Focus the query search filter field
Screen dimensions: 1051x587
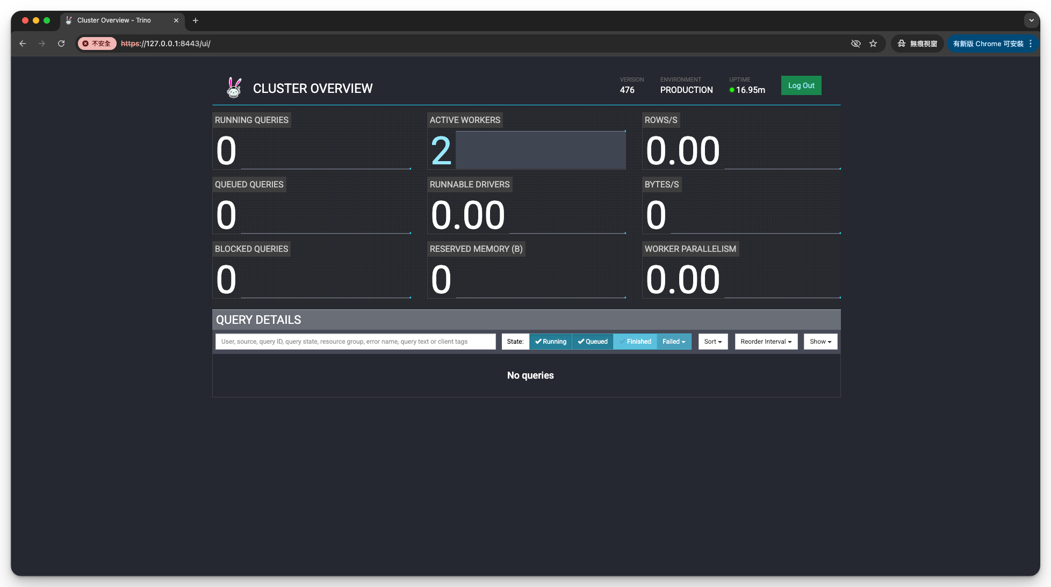[x=355, y=342]
